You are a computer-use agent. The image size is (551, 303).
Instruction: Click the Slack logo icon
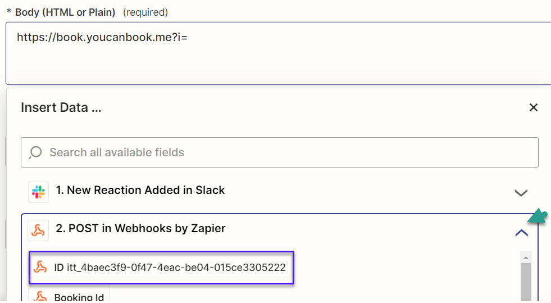click(x=38, y=192)
